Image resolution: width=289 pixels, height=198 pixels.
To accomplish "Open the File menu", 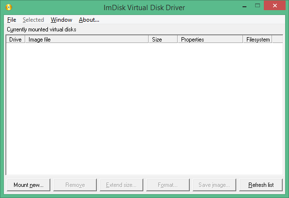I will coord(12,20).
